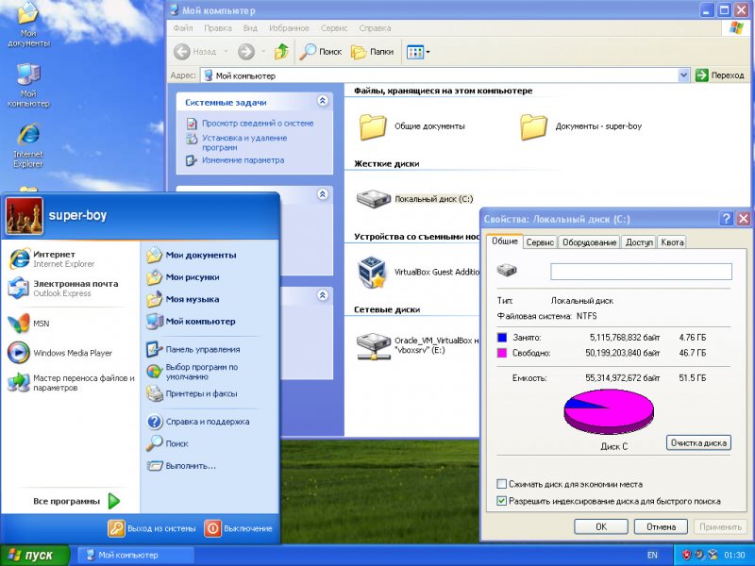Click Переход go button
The width and height of the screenshot is (755, 566).
tap(720, 75)
